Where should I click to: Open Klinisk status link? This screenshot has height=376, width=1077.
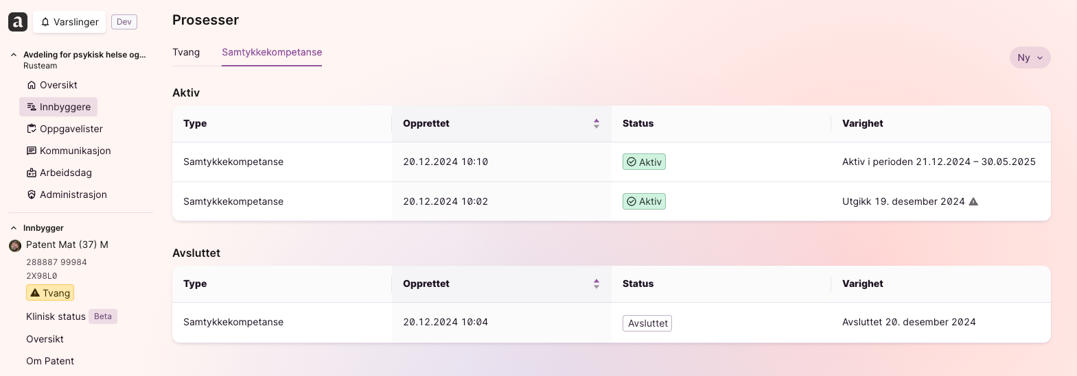coord(56,316)
